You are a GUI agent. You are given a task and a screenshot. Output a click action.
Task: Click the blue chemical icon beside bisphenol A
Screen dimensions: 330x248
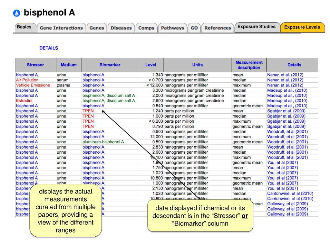coord(17,13)
